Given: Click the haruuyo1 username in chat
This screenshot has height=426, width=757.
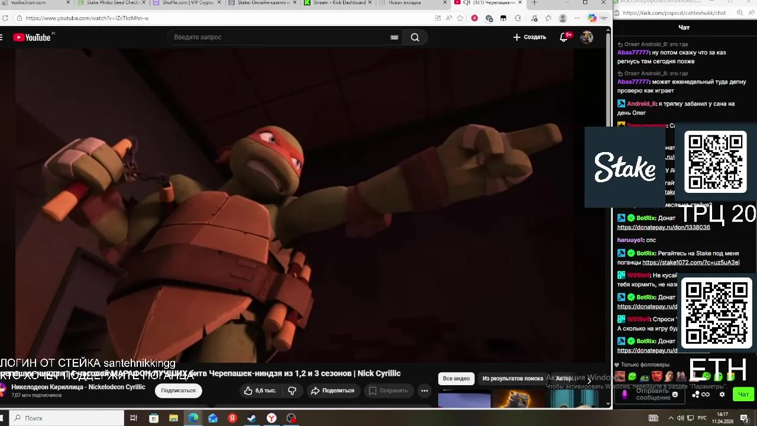Looking at the screenshot, I should (630, 240).
